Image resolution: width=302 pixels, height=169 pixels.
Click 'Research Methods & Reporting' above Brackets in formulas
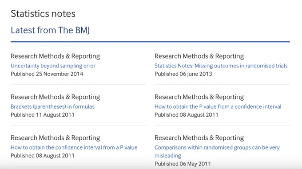[x=55, y=97]
